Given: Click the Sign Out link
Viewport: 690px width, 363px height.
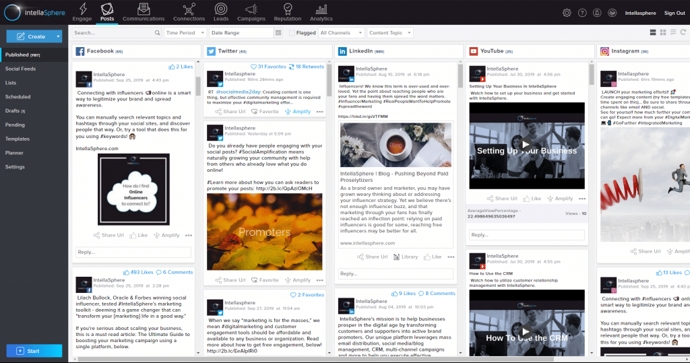Looking at the screenshot, I should (674, 13).
